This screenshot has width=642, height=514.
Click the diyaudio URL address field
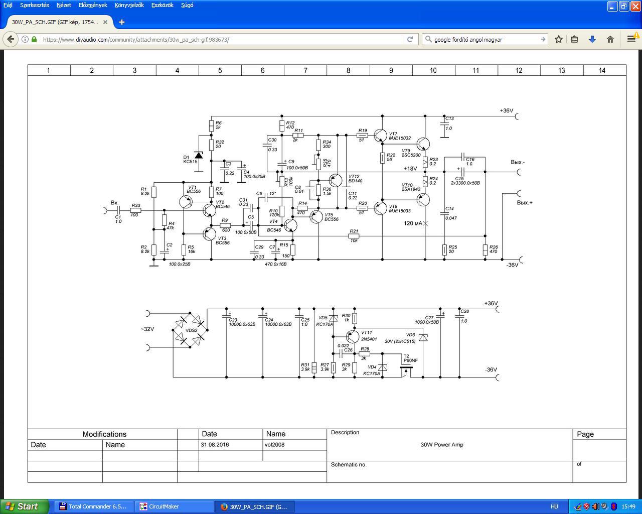(x=221, y=39)
